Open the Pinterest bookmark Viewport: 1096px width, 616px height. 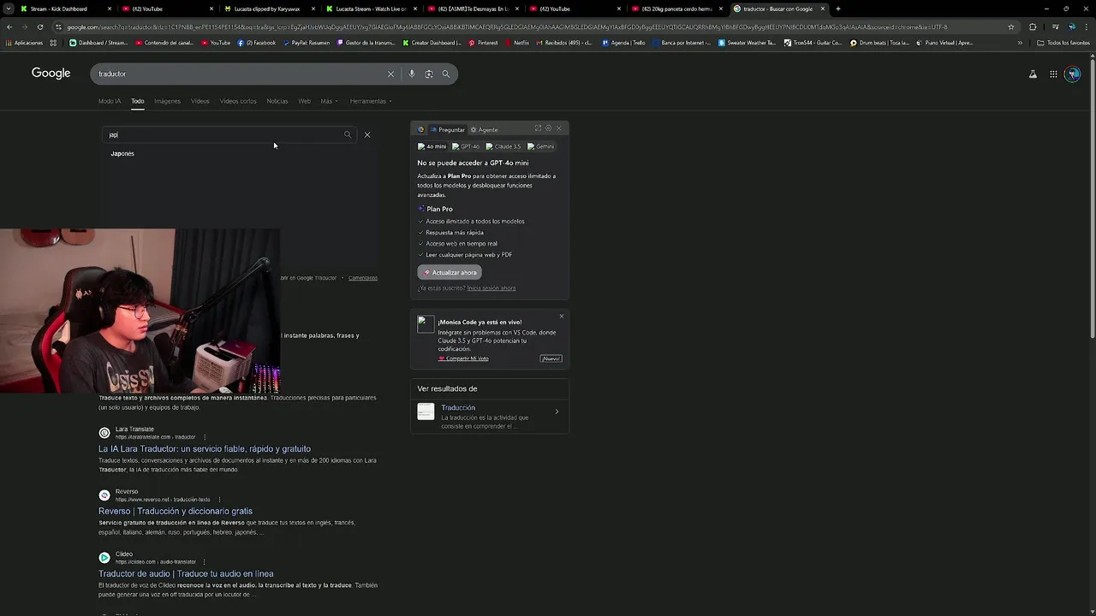pos(483,43)
